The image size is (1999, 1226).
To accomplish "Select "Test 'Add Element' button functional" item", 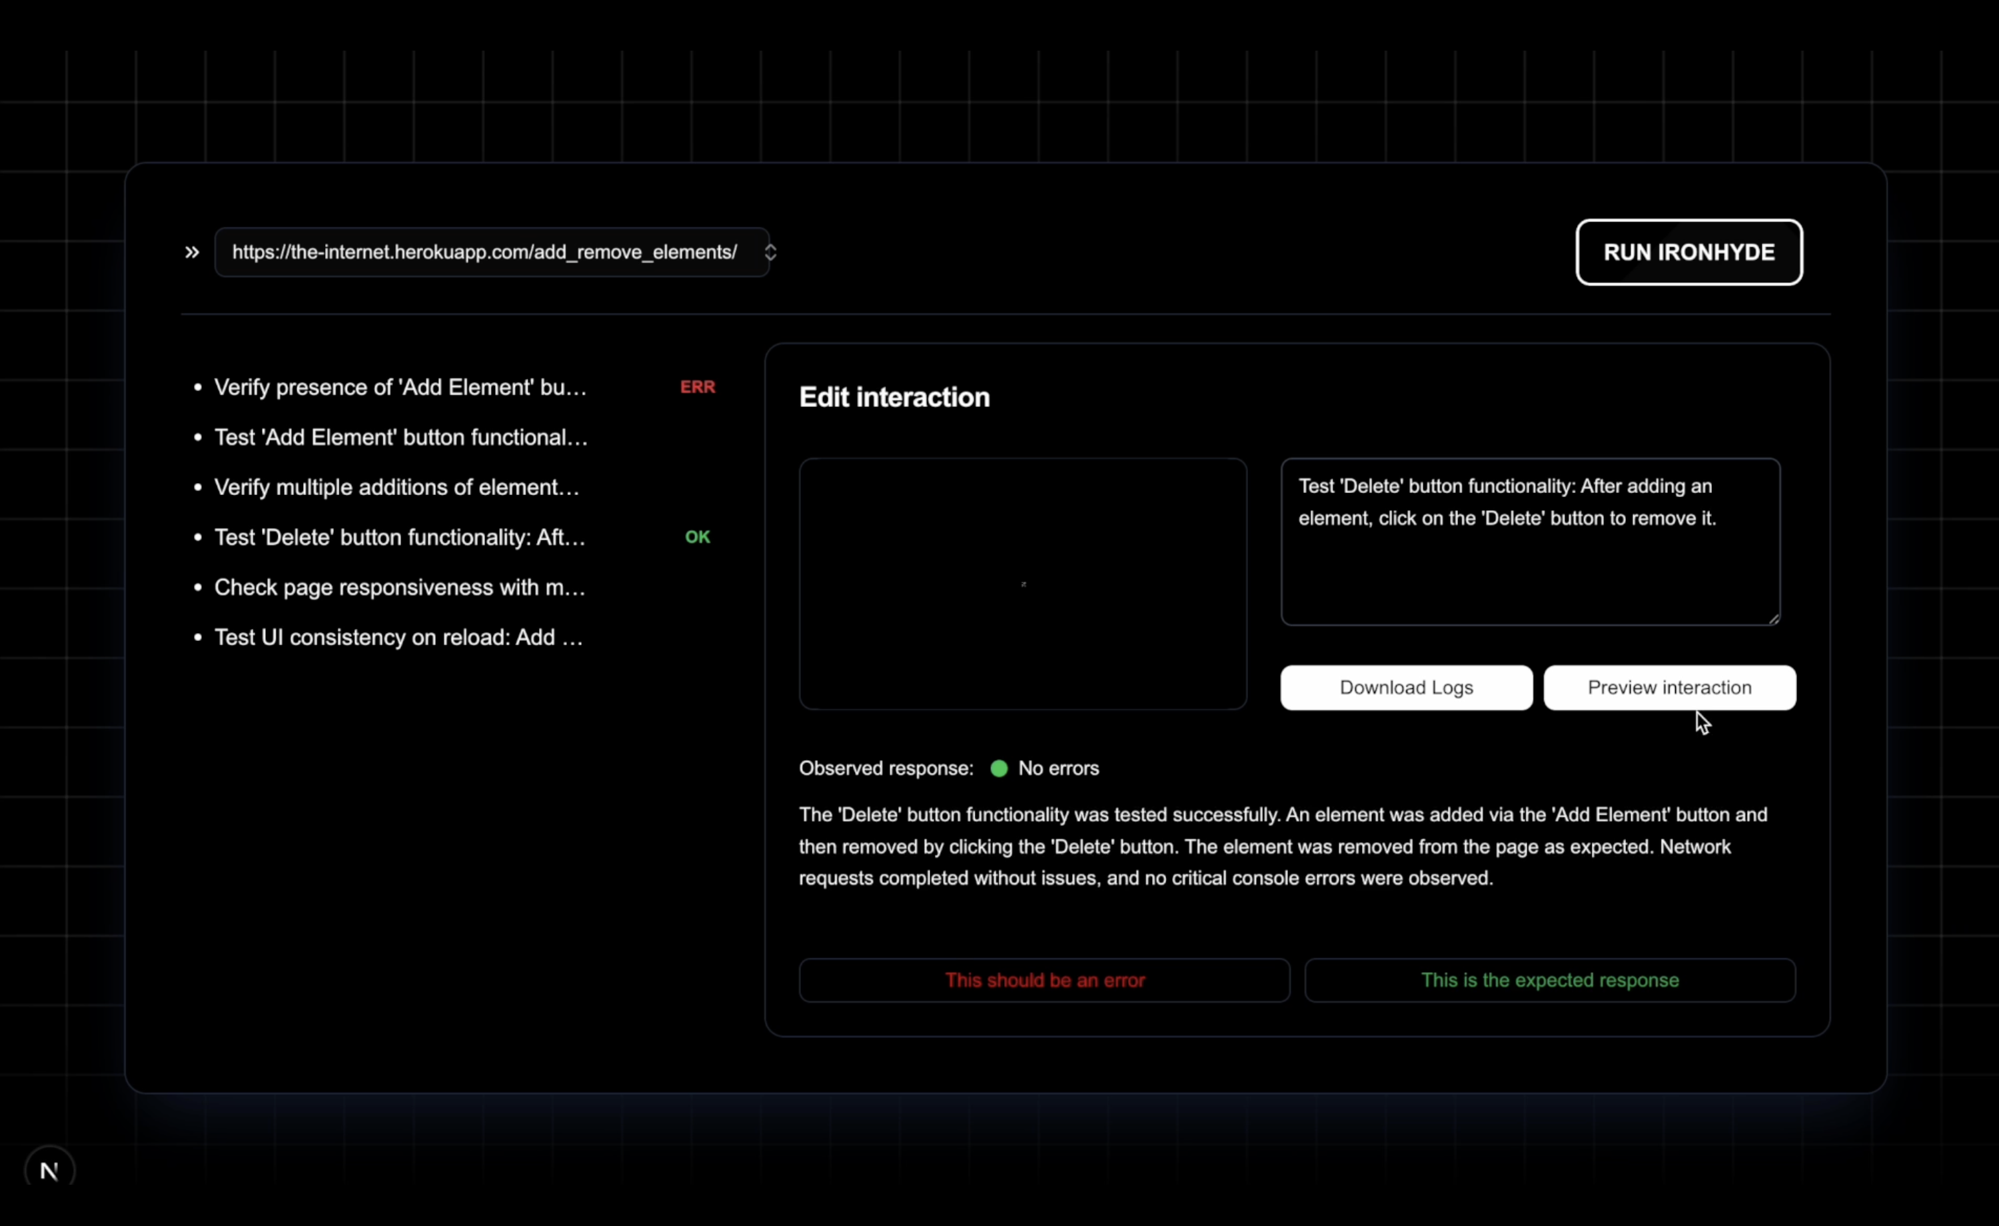I will point(400,437).
